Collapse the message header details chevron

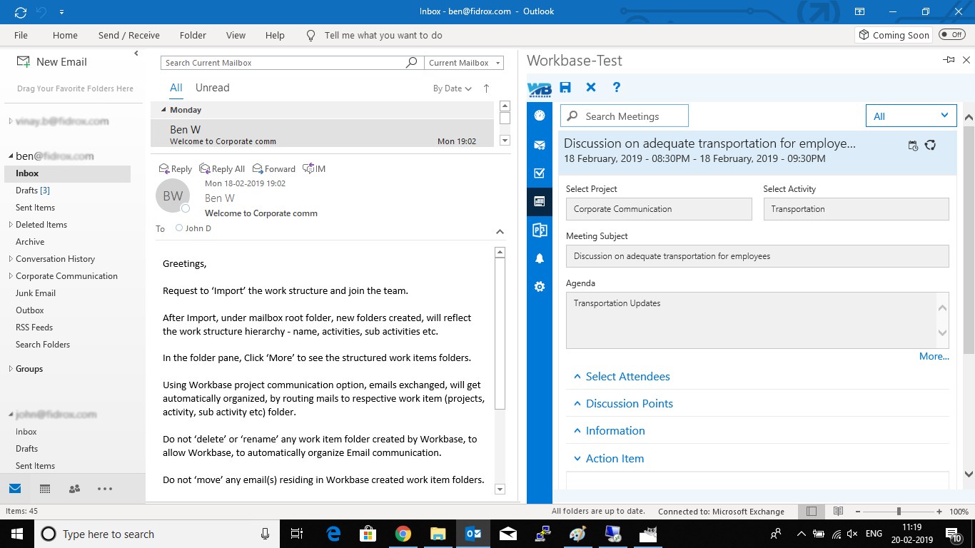coord(500,231)
